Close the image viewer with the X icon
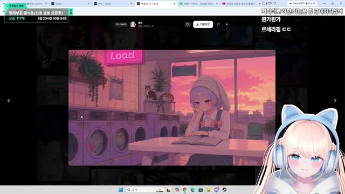Screen dimensions: 345x194 226,24
